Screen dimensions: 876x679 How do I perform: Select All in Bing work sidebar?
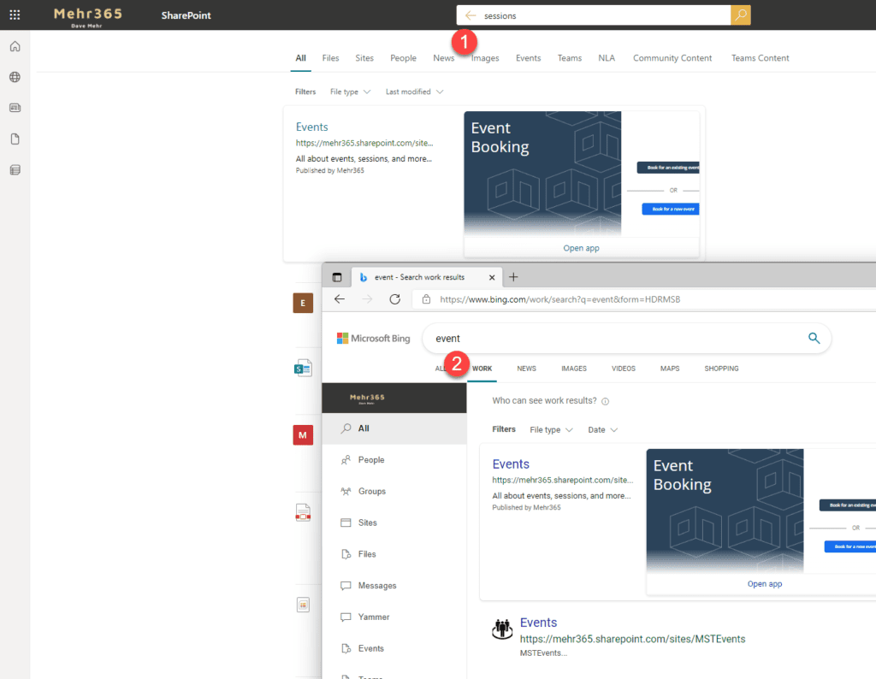pyautogui.click(x=394, y=428)
